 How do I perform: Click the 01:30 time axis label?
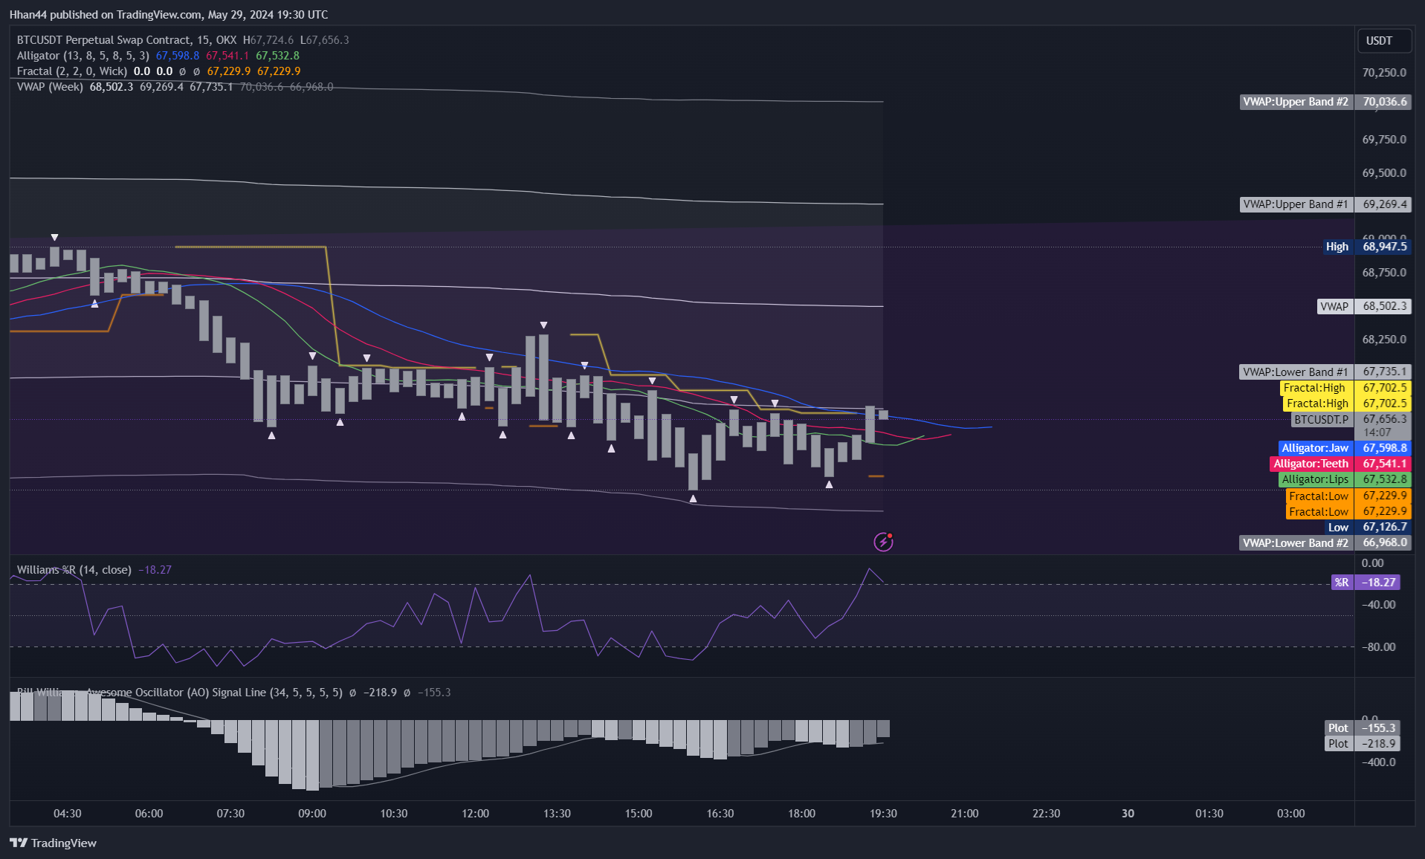(1209, 814)
